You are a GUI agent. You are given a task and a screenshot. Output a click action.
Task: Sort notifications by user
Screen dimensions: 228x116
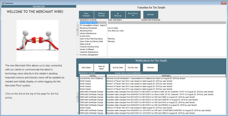pyautogui.click(x=133, y=67)
